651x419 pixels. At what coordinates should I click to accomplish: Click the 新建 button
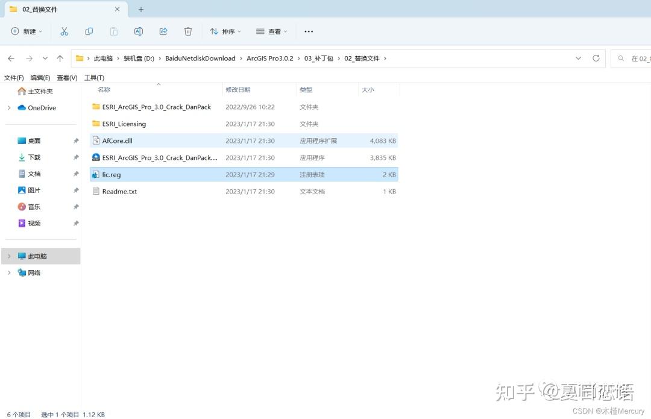tap(25, 31)
